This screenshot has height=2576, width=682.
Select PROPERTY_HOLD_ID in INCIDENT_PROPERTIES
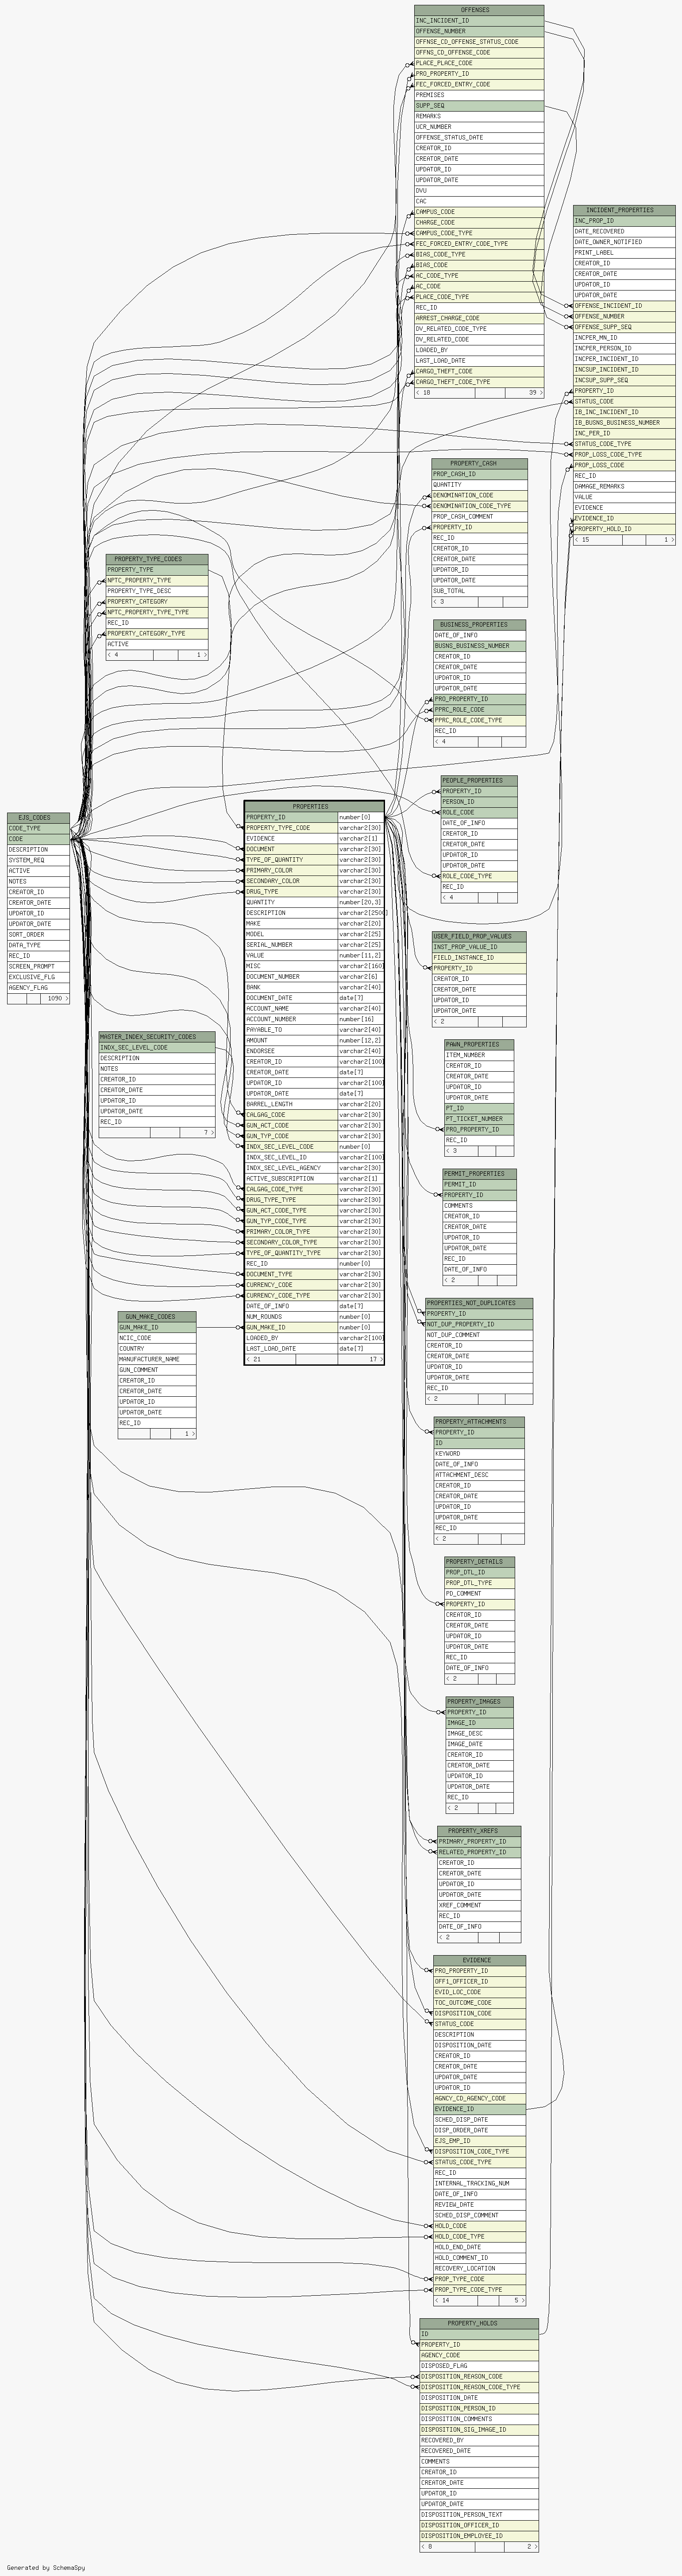[624, 529]
